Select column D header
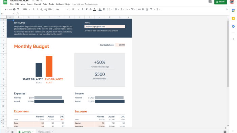The height and width of the screenshot is (133, 237). [39, 17]
